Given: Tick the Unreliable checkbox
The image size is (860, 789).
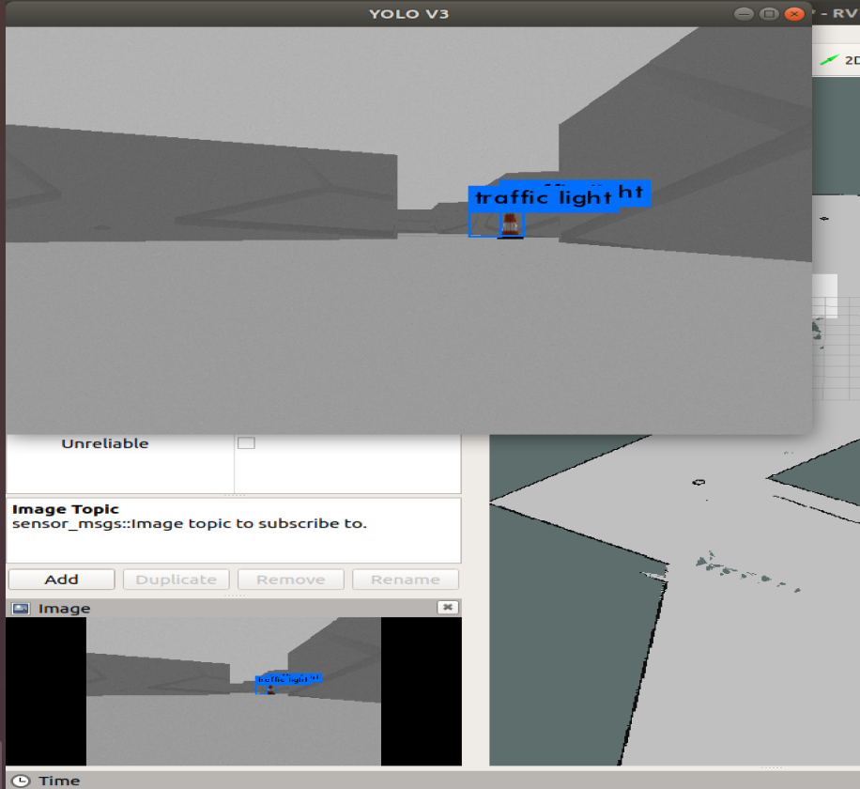Looking at the screenshot, I should 246,442.
